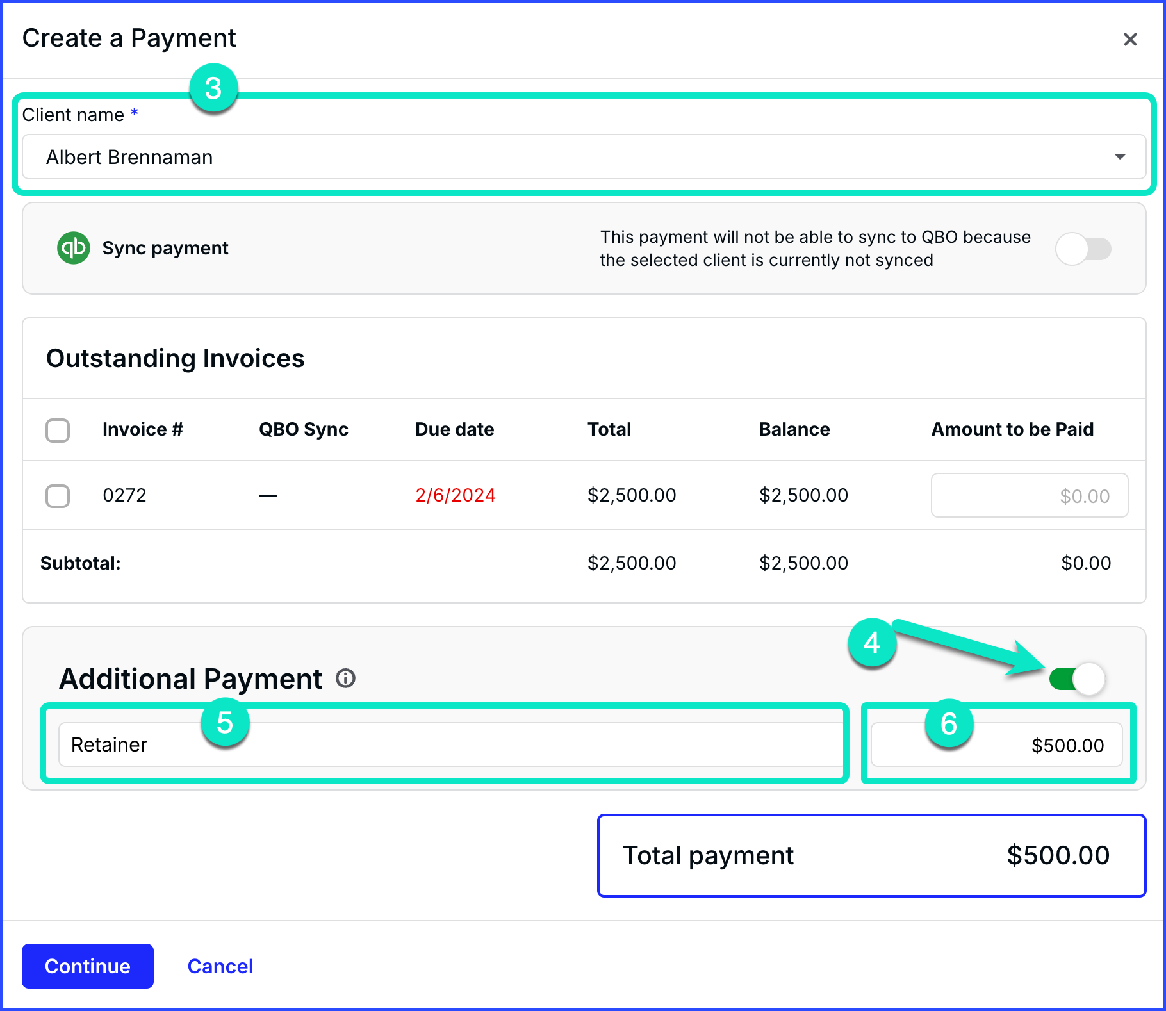Select all invoices with the header checkbox
The image size is (1166, 1011).
point(58,430)
